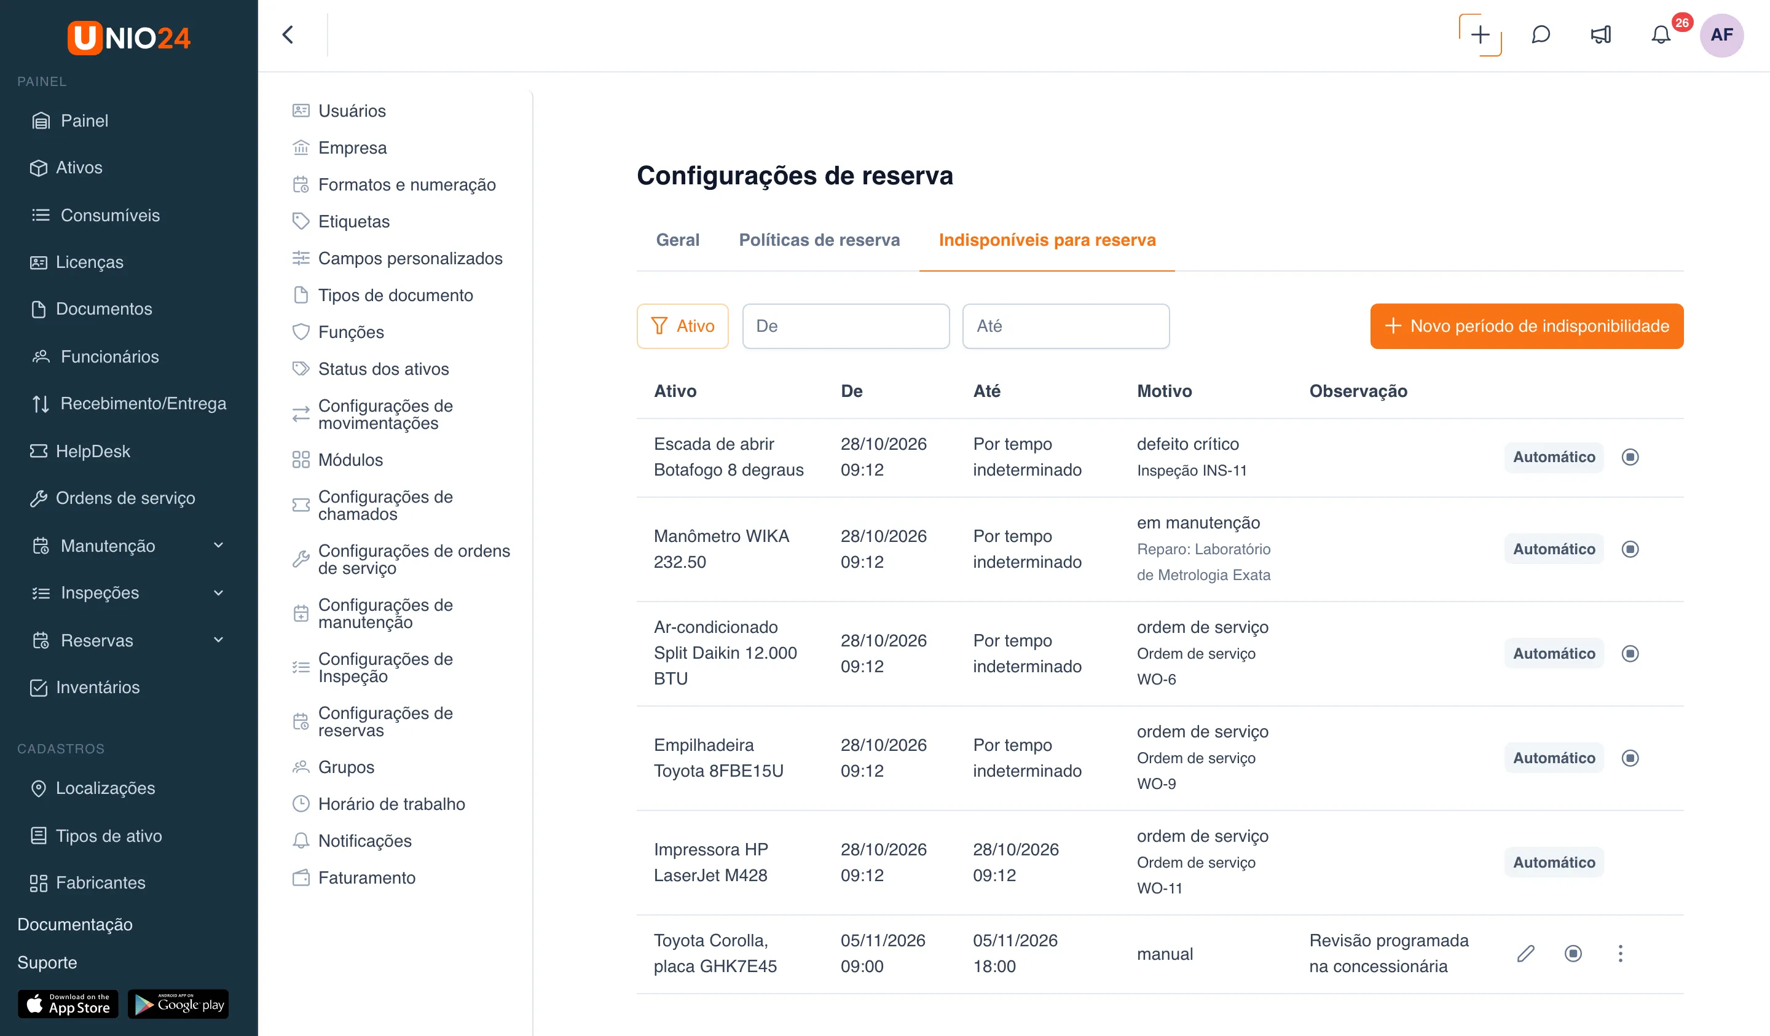This screenshot has width=1770, height=1036.
Task: Expand the Inspeções sidebar menu
Action: (x=128, y=593)
